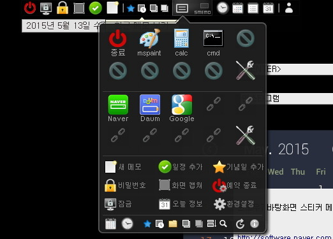Click the list view icon in the top toolbar
The image size is (333, 239).
pos(253,8)
